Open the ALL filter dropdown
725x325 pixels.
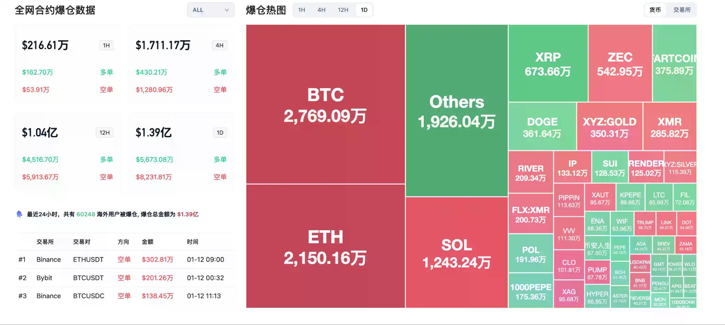211,10
